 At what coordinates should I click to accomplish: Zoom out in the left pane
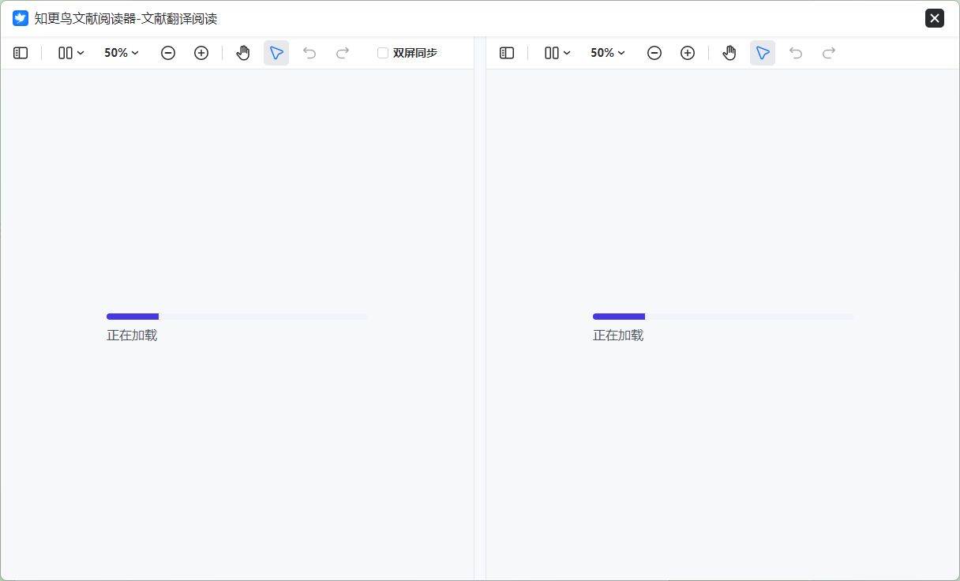pos(168,53)
